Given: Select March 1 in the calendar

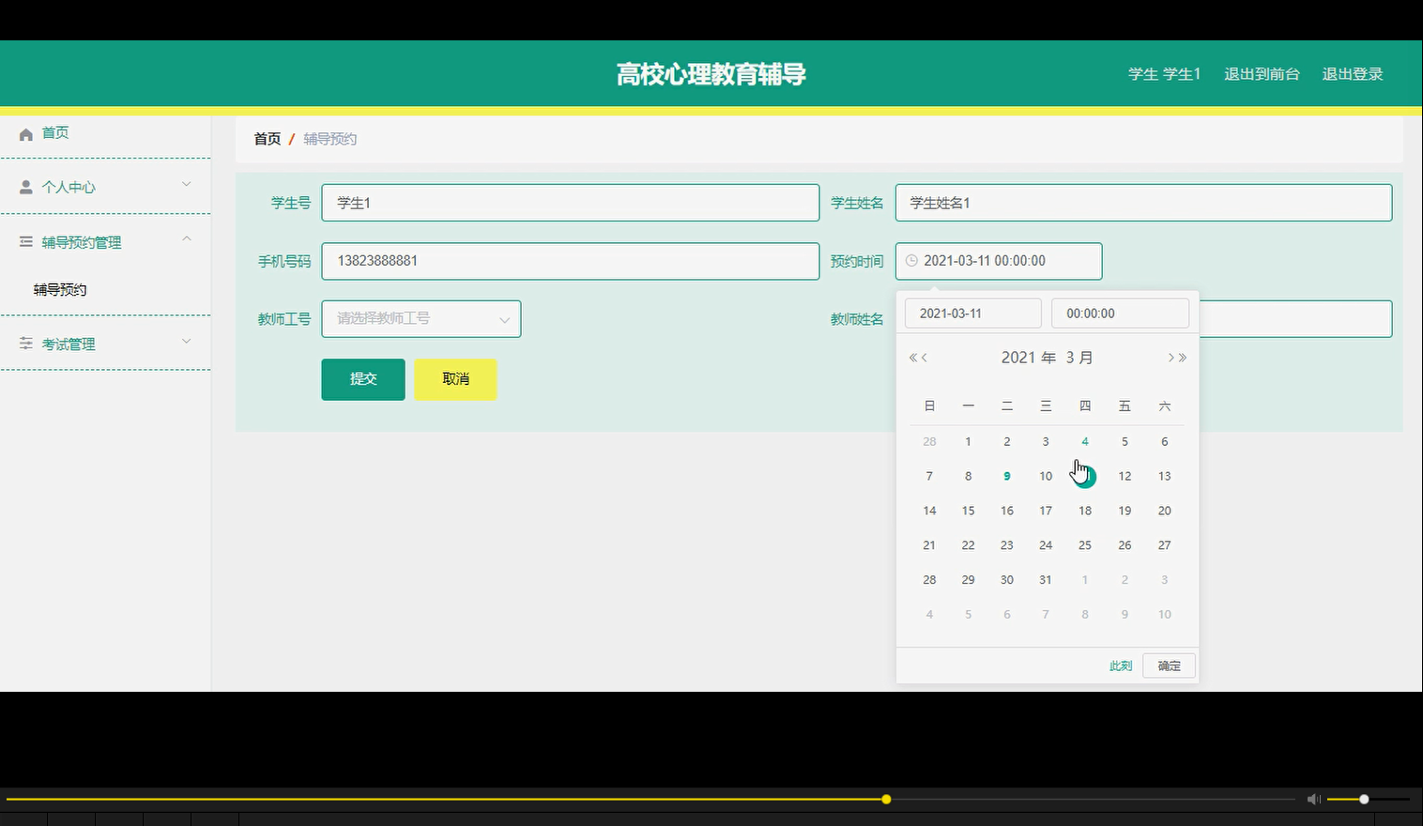Looking at the screenshot, I should point(968,441).
